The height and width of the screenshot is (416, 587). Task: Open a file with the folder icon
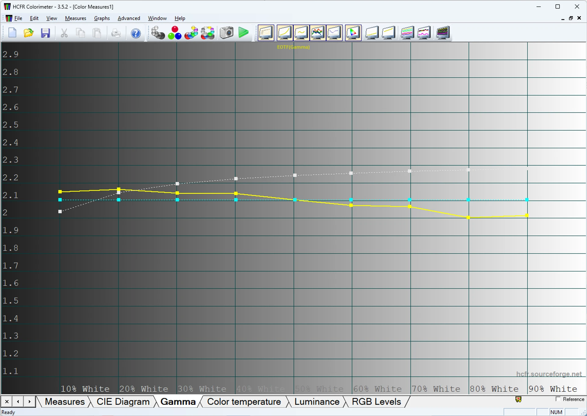(x=29, y=33)
